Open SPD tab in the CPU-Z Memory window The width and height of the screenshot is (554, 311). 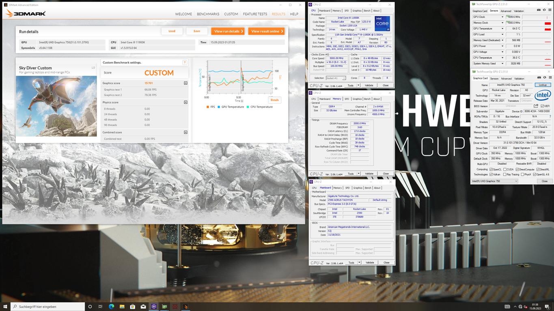(x=347, y=99)
